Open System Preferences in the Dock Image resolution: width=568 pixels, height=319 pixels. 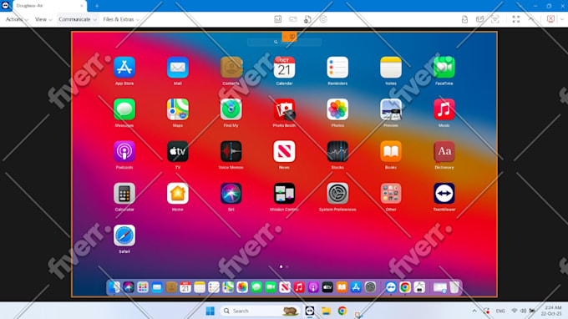370,287
